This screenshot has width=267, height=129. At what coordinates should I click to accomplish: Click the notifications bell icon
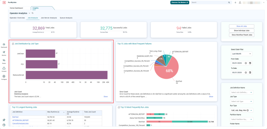(x=236, y=3)
